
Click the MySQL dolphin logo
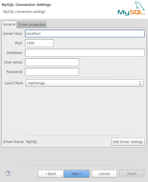pyautogui.click(x=131, y=8)
